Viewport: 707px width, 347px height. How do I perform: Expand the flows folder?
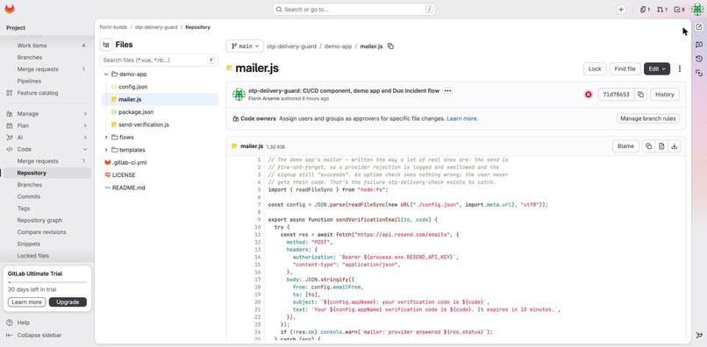pyautogui.click(x=106, y=137)
